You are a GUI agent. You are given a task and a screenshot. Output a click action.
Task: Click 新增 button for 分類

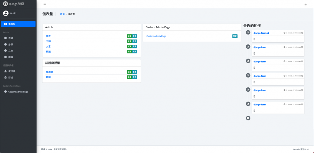[x=130, y=41]
